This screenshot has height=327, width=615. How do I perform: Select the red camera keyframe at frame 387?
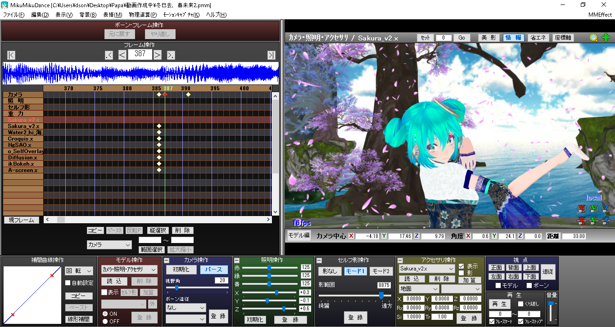point(165,94)
